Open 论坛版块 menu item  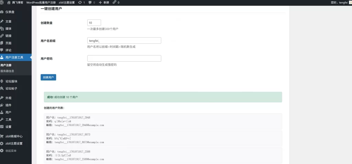11,81
